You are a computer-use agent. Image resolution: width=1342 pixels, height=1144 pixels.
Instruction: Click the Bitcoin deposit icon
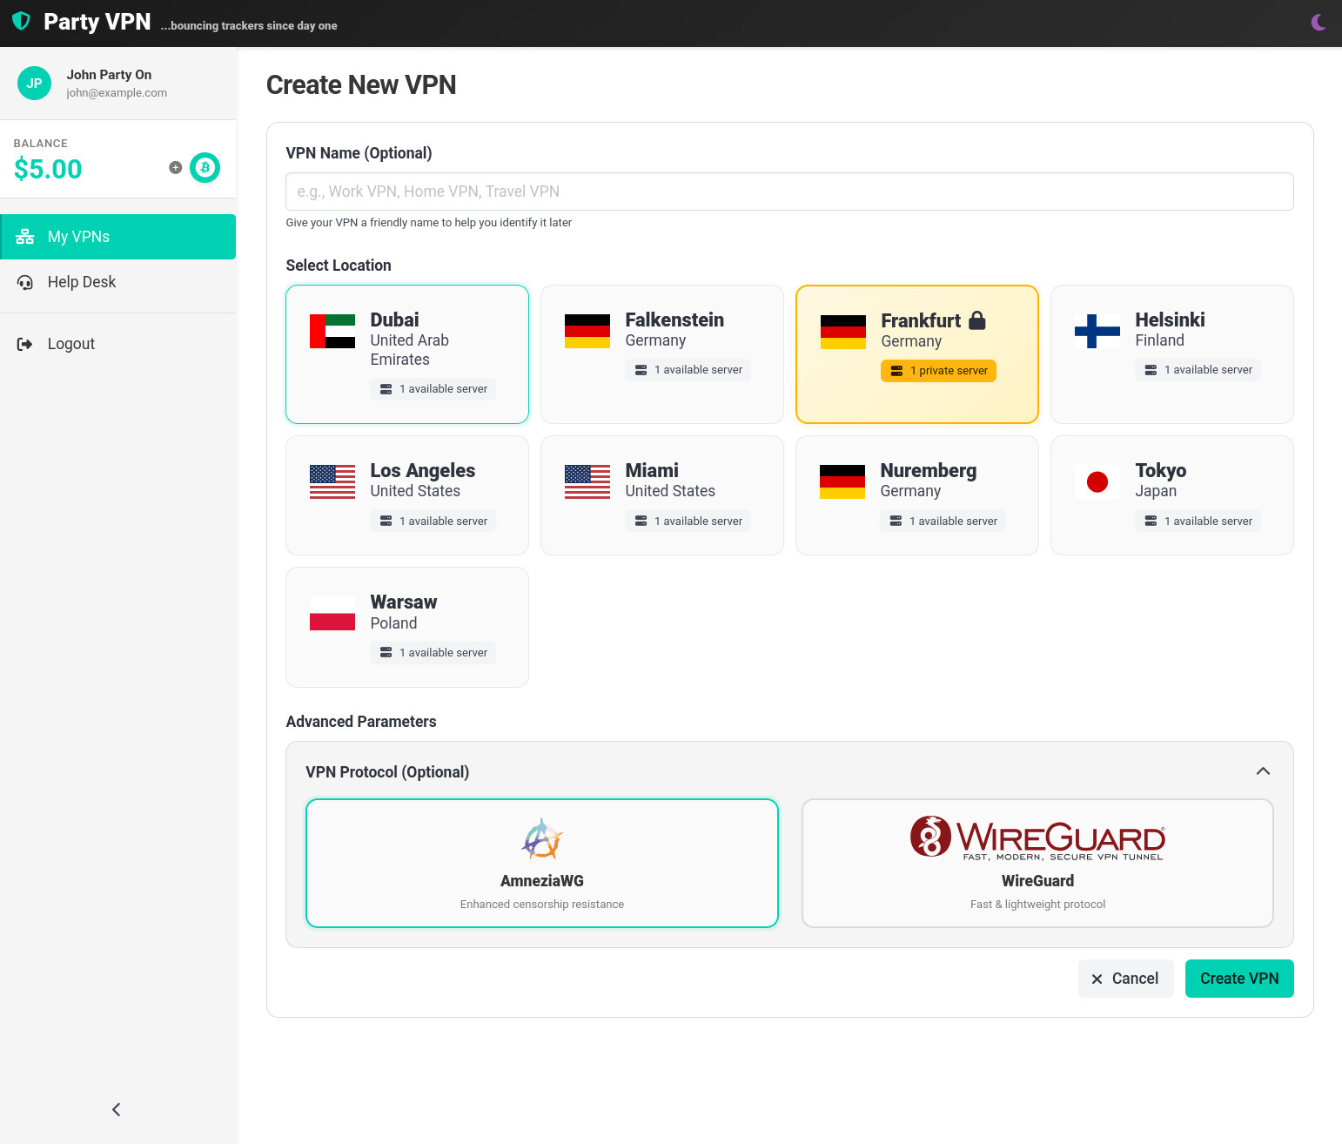(205, 167)
